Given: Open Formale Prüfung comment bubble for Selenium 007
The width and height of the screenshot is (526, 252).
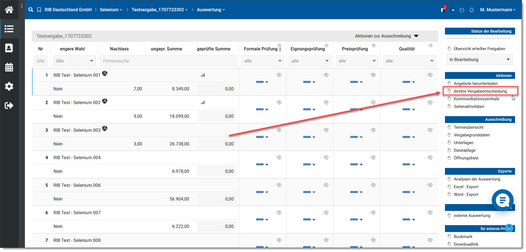Looking at the screenshot, I should (279, 213).
